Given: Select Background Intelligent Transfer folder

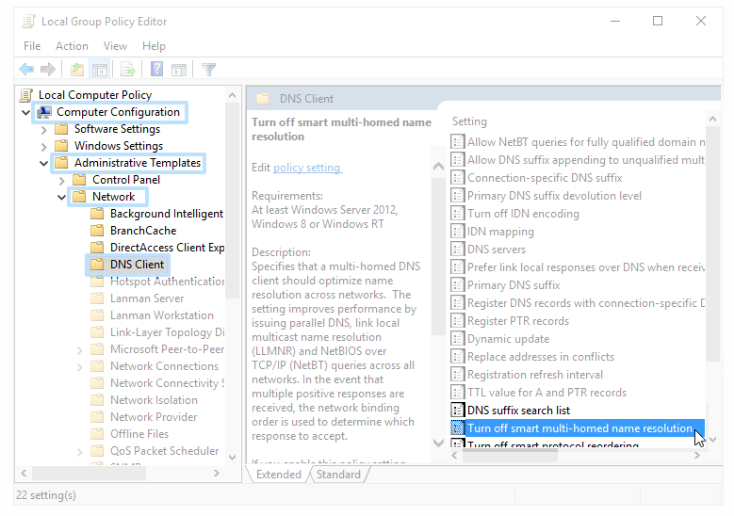Looking at the screenshot, I should pos(156,214).
